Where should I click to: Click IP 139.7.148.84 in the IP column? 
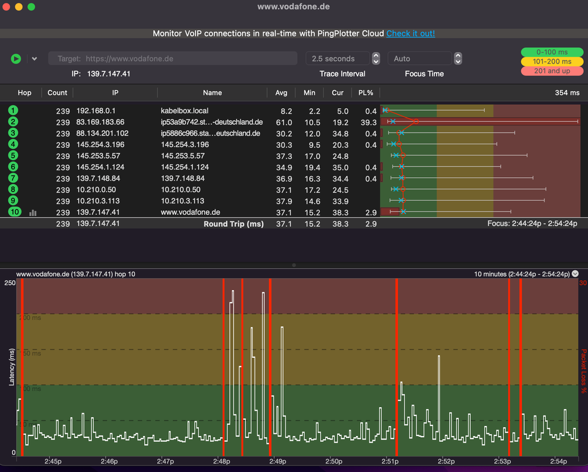98,178
